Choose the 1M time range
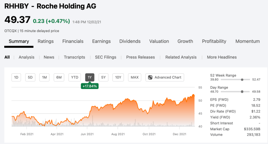The width and height of the screenshot is (268, 144). 44,78
